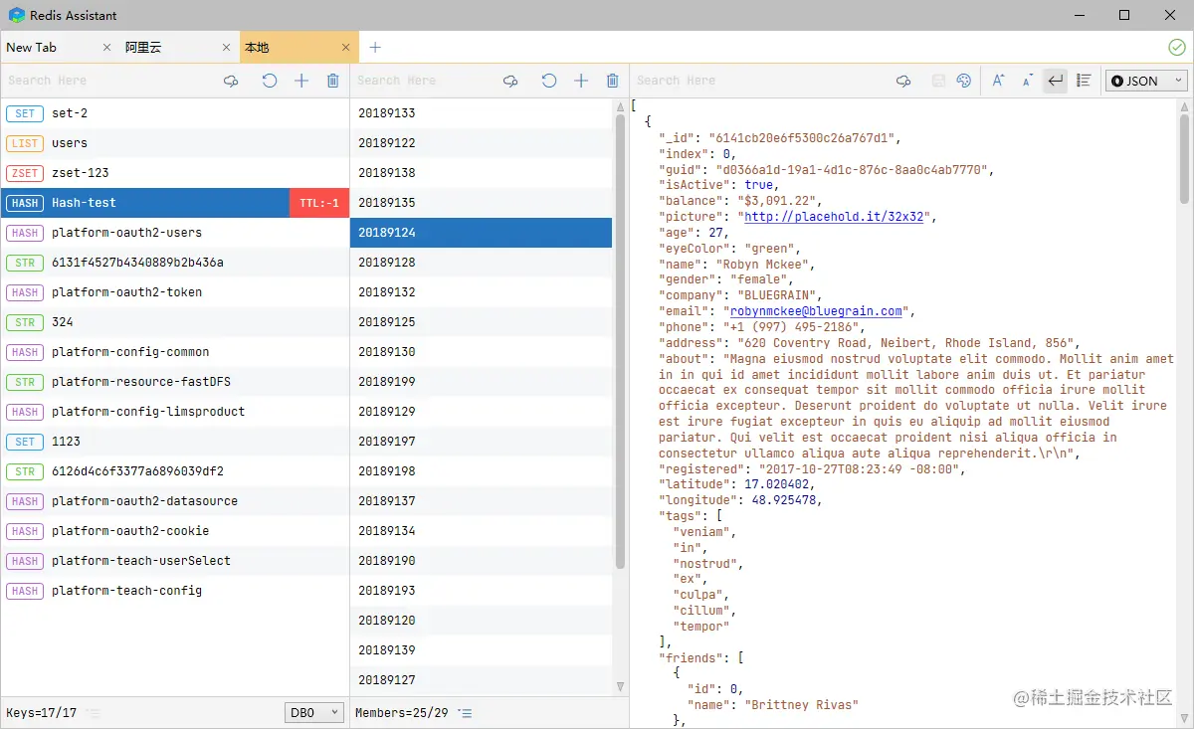1194x729 pixels.
Task: Click the keys search field
Action: click(x=109, y=81)
